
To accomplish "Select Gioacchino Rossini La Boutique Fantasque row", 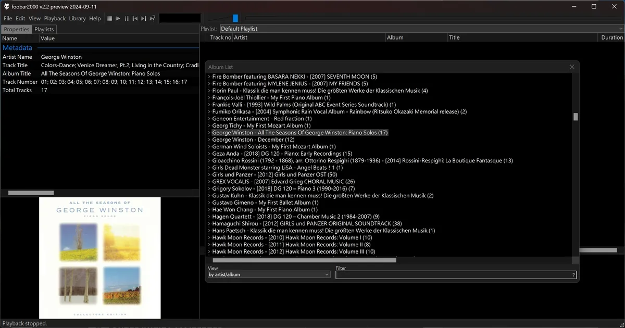I will point(362,160).
